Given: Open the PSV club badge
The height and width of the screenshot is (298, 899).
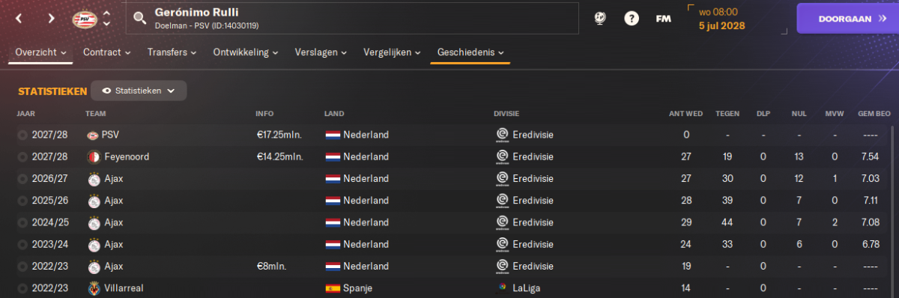Looking at the screenshot, I should point(84,18).
